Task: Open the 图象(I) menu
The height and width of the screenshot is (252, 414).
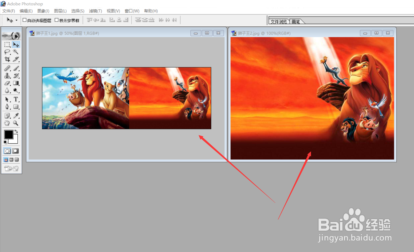Action: tap(43, 11)
